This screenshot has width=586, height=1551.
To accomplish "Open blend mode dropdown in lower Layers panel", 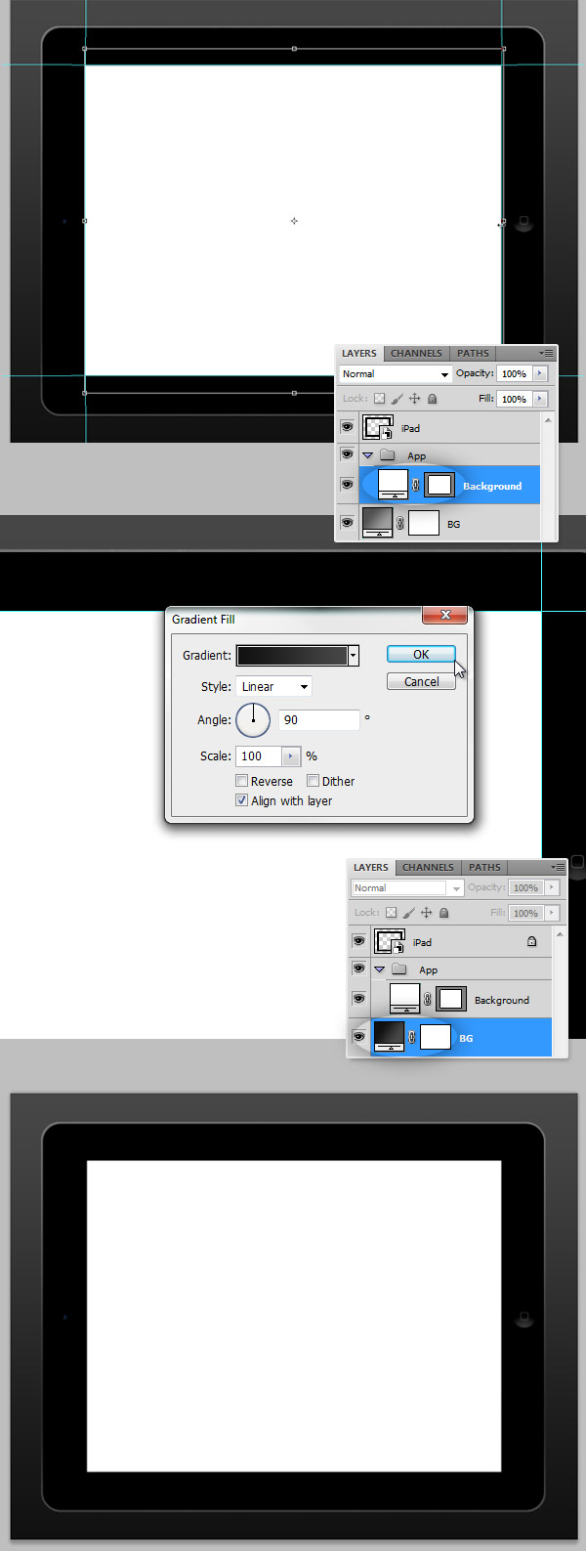I will pos(406,887).
